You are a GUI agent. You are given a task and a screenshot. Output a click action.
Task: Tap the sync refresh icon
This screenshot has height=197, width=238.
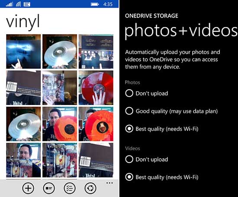[90, 188]
